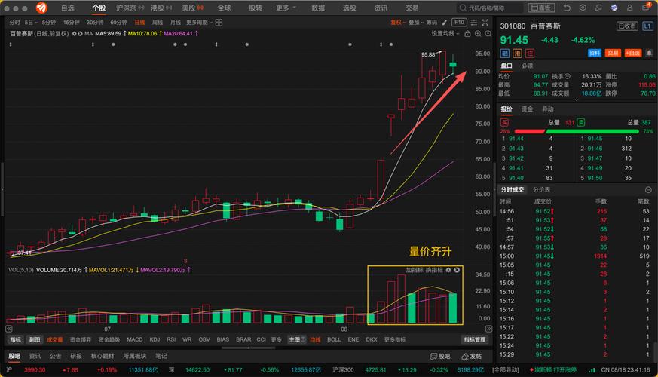The width and height of the screenshot is (658, 377).
Task: Show 更多 sub-chart indicators
Action: coord(276,339)
